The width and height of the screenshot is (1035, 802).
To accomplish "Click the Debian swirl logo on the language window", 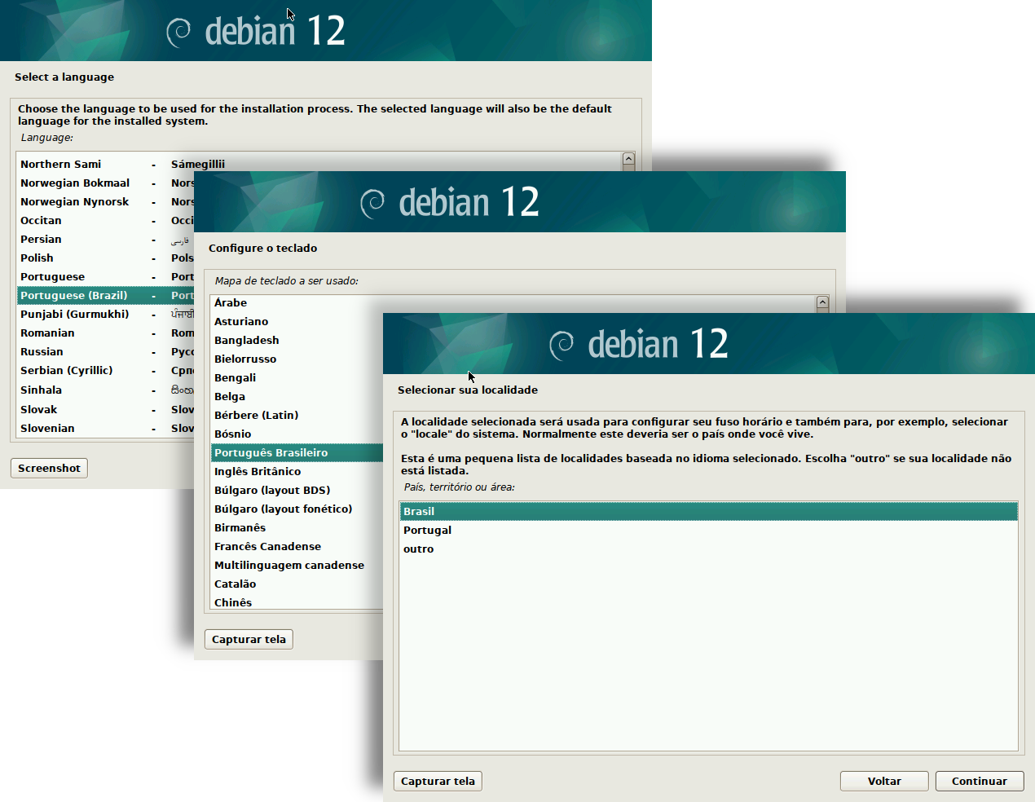I will [178, 30].
